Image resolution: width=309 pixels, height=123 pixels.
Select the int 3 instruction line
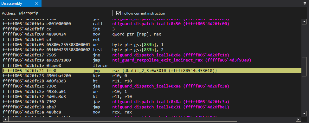tap(152, 29)
